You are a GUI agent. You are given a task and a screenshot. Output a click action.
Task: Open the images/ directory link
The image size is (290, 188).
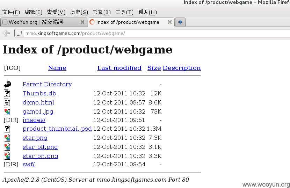(x=34, y=120)
